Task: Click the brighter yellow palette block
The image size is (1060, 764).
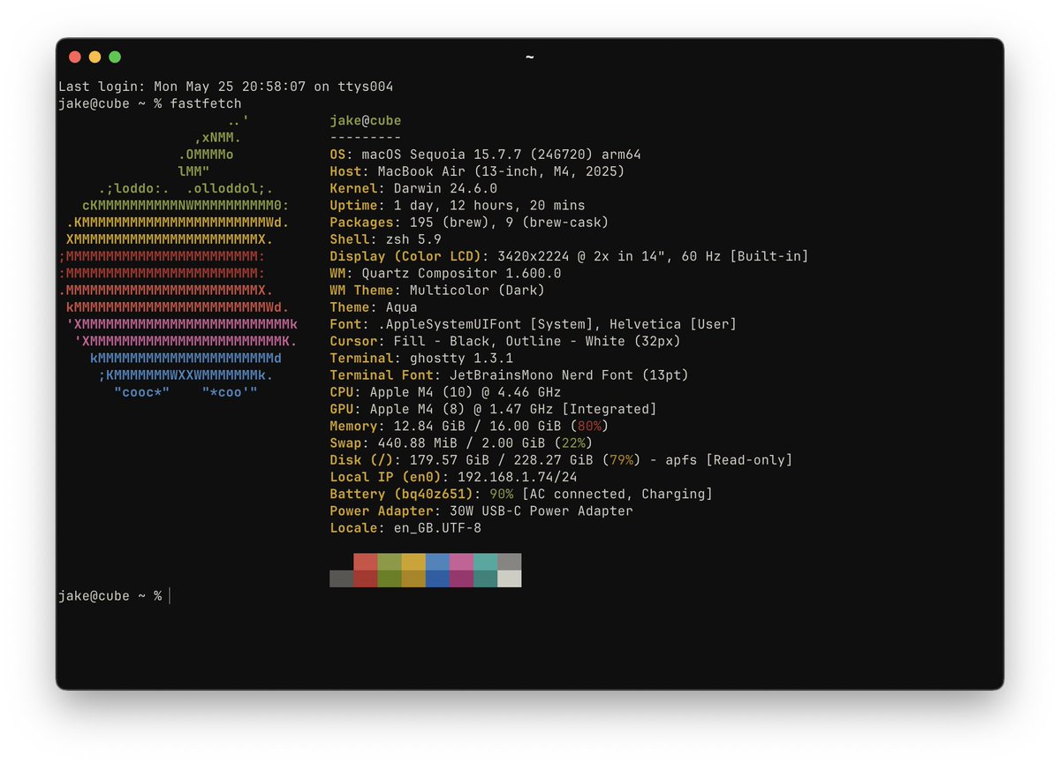Action: click(413, 562)
